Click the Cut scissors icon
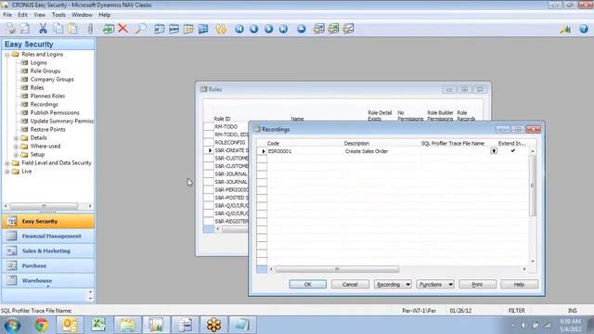The height and width of the screenshot is (334, 594). 43,29
